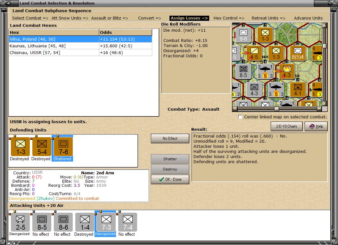Click the map scrollbar right arrow
The width and height of the screenshot is (338, 245).
coord(319,109)
